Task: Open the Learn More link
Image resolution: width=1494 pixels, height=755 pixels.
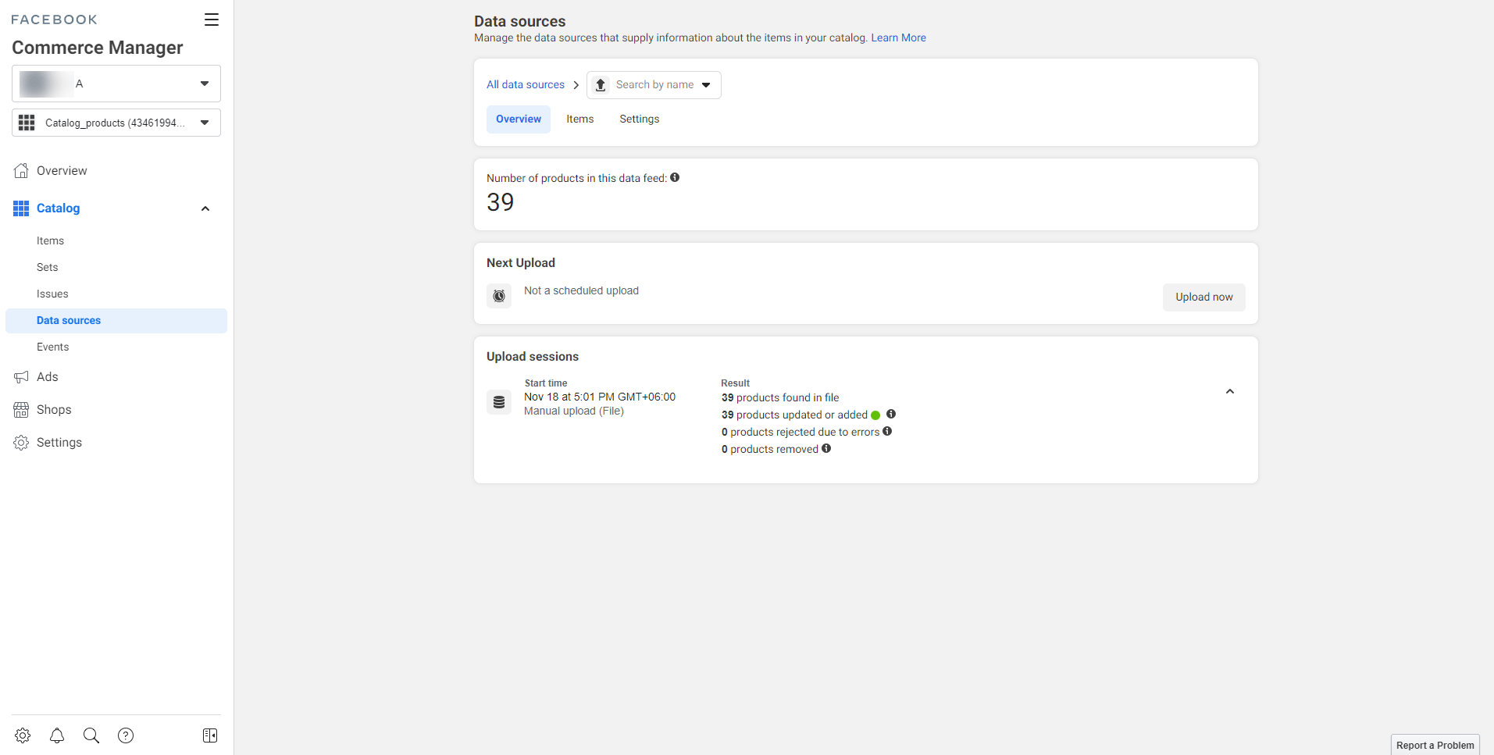Action: [898, 38]
